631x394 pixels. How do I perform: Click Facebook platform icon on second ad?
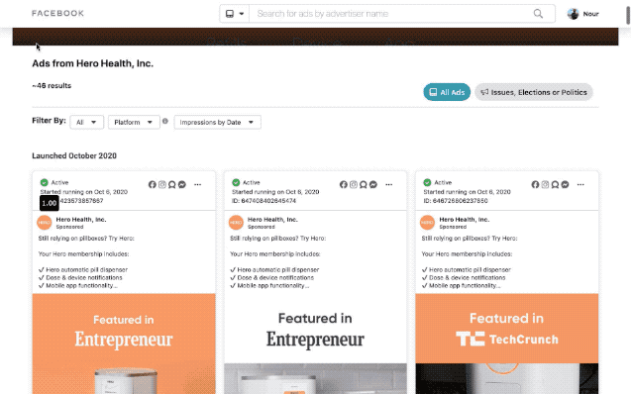click(344, 184)
